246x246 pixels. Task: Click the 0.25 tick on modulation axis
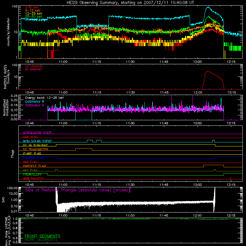14,96
